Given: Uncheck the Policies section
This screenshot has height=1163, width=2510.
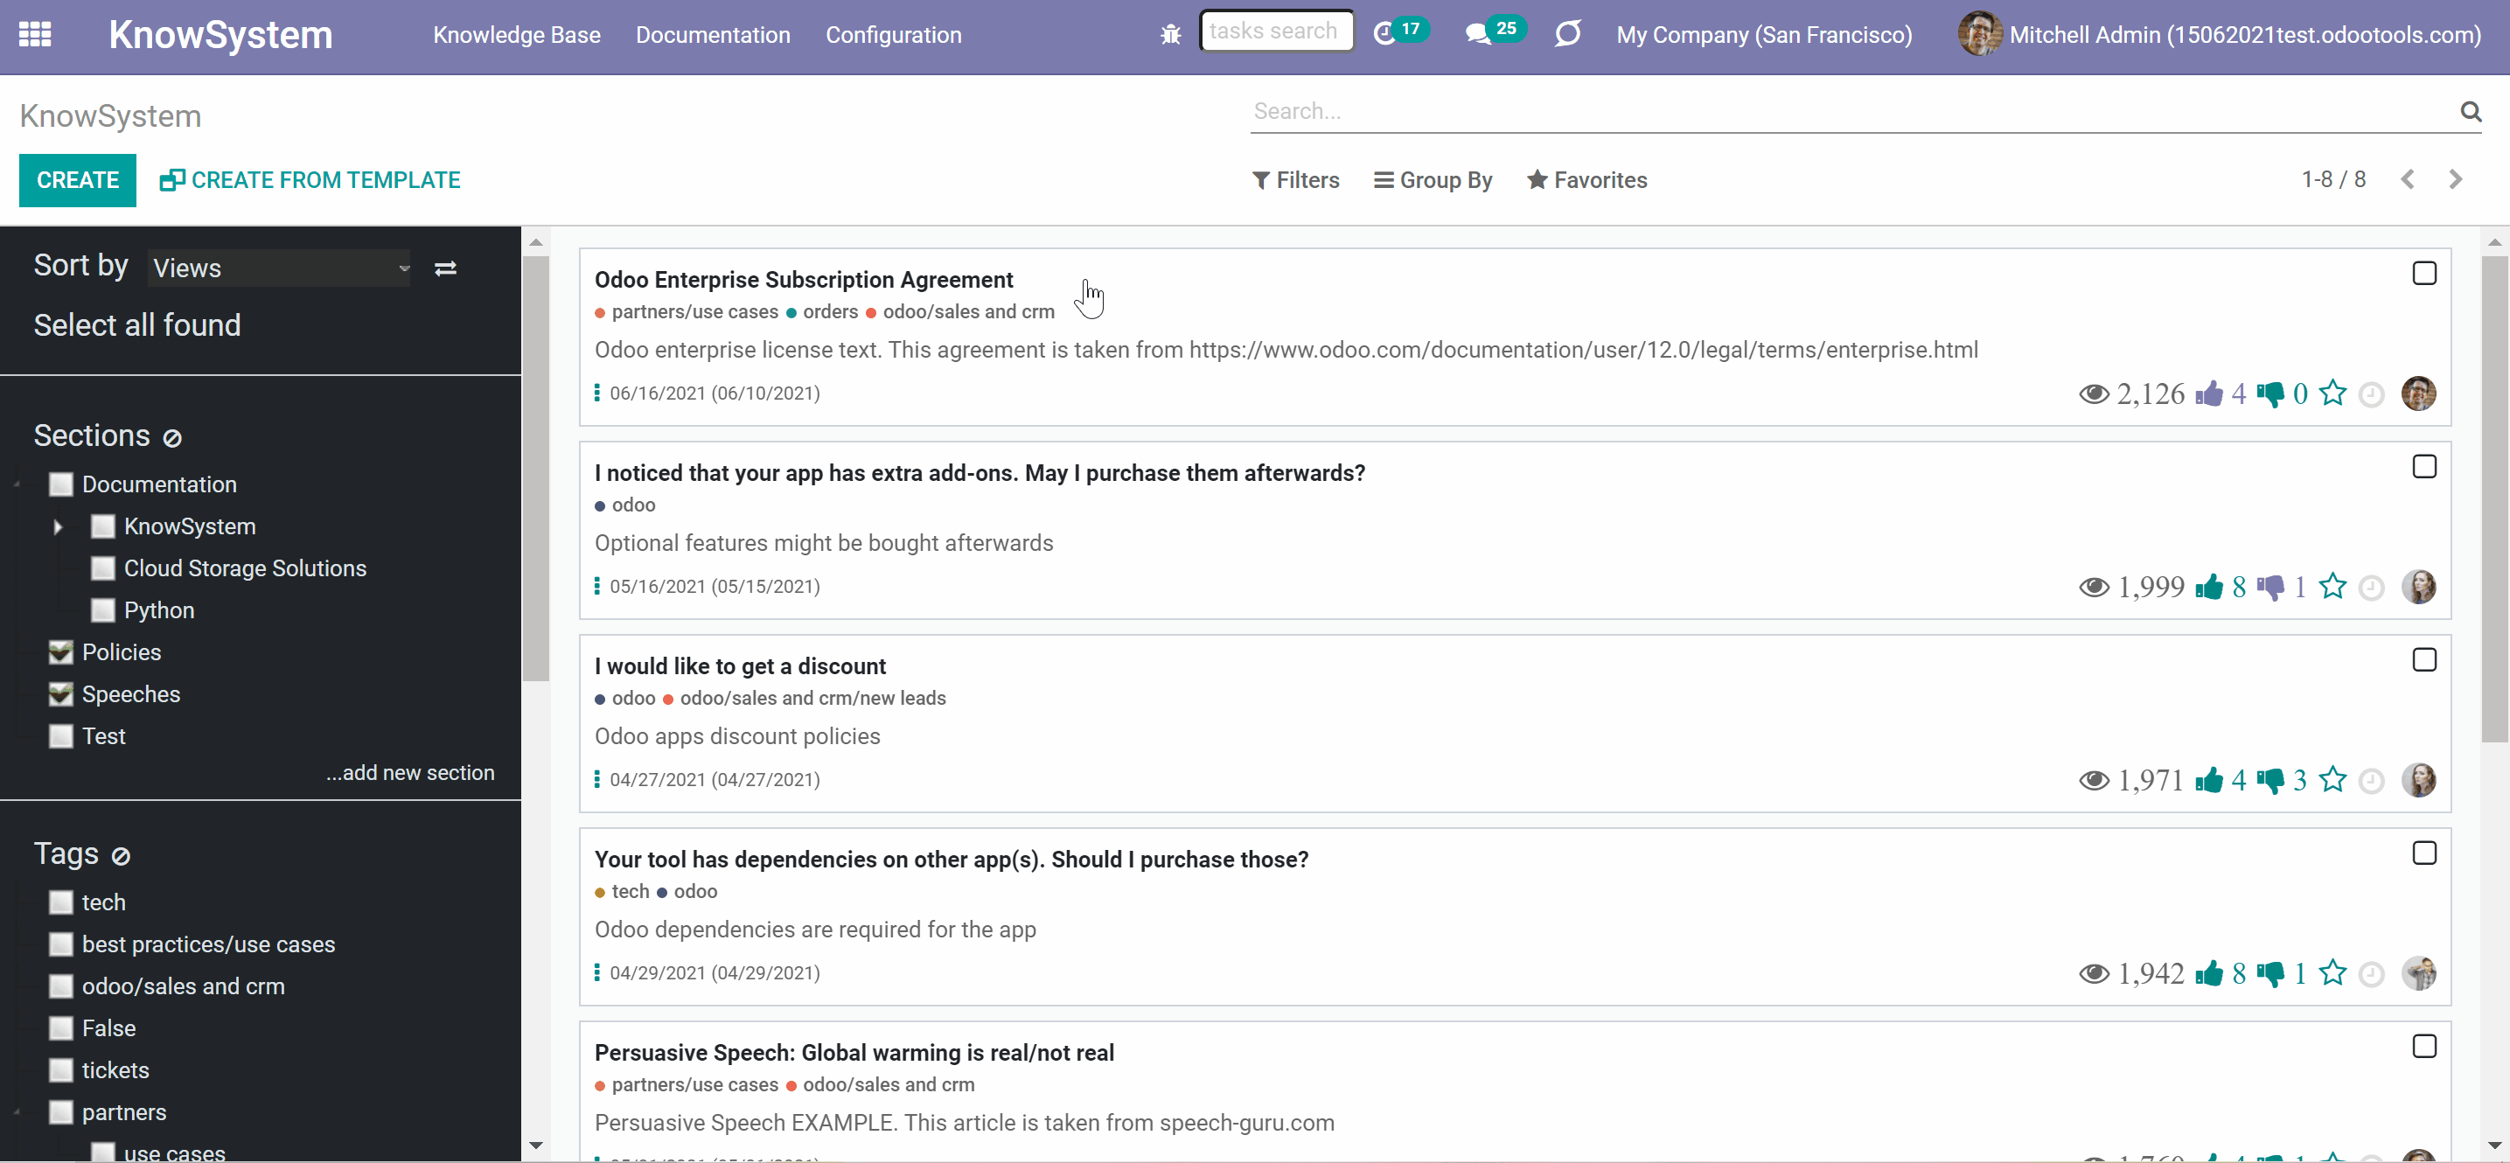Looking at the screenshot, I should [61, 651].
